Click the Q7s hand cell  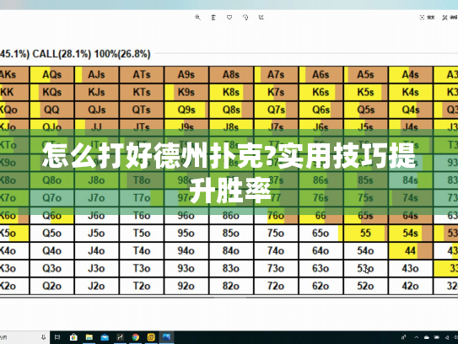pyautogui.click(x=276, y=110)
